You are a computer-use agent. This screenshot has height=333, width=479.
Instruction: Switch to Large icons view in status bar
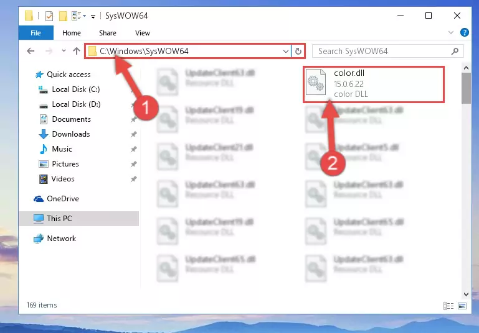pyautogui.click(x=462, y=306)
